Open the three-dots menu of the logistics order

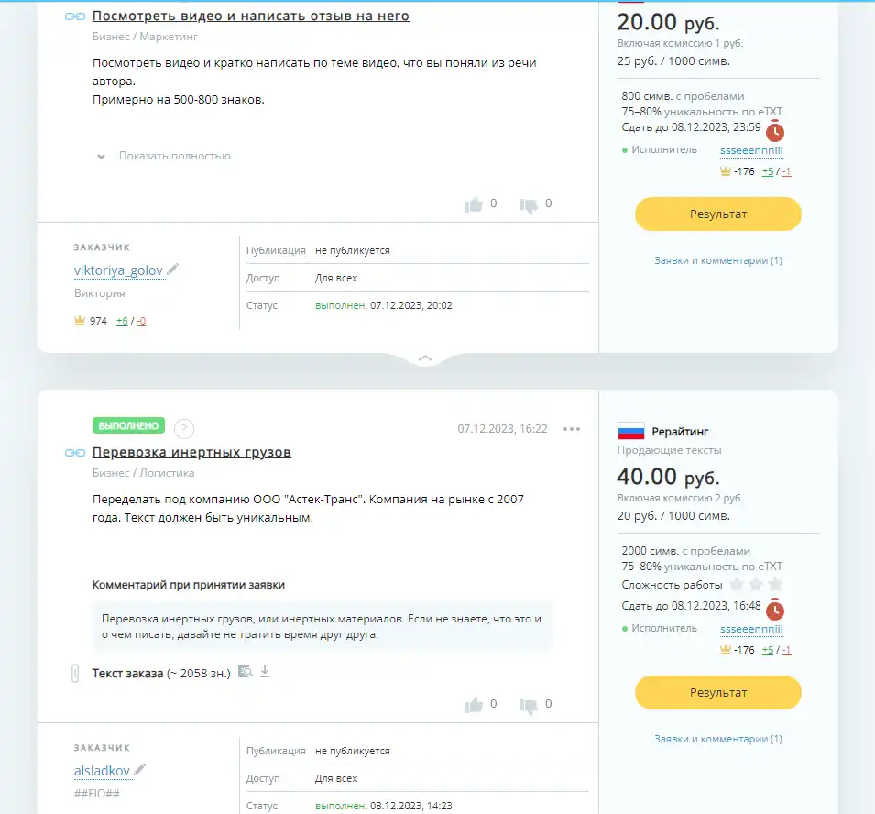click(x=572, y=429)
